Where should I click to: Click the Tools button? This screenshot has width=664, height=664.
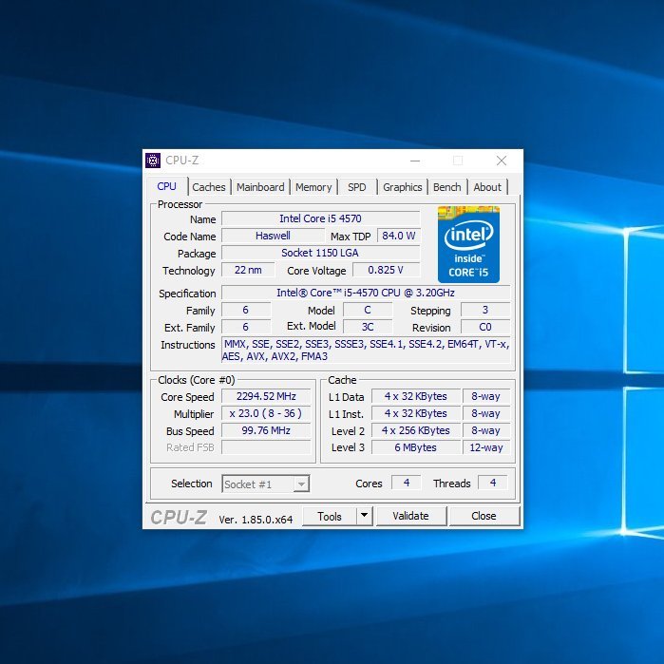tap(329, 516)
